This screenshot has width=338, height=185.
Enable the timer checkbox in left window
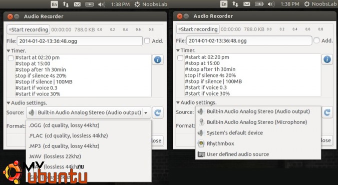click(x=11, y=58)
